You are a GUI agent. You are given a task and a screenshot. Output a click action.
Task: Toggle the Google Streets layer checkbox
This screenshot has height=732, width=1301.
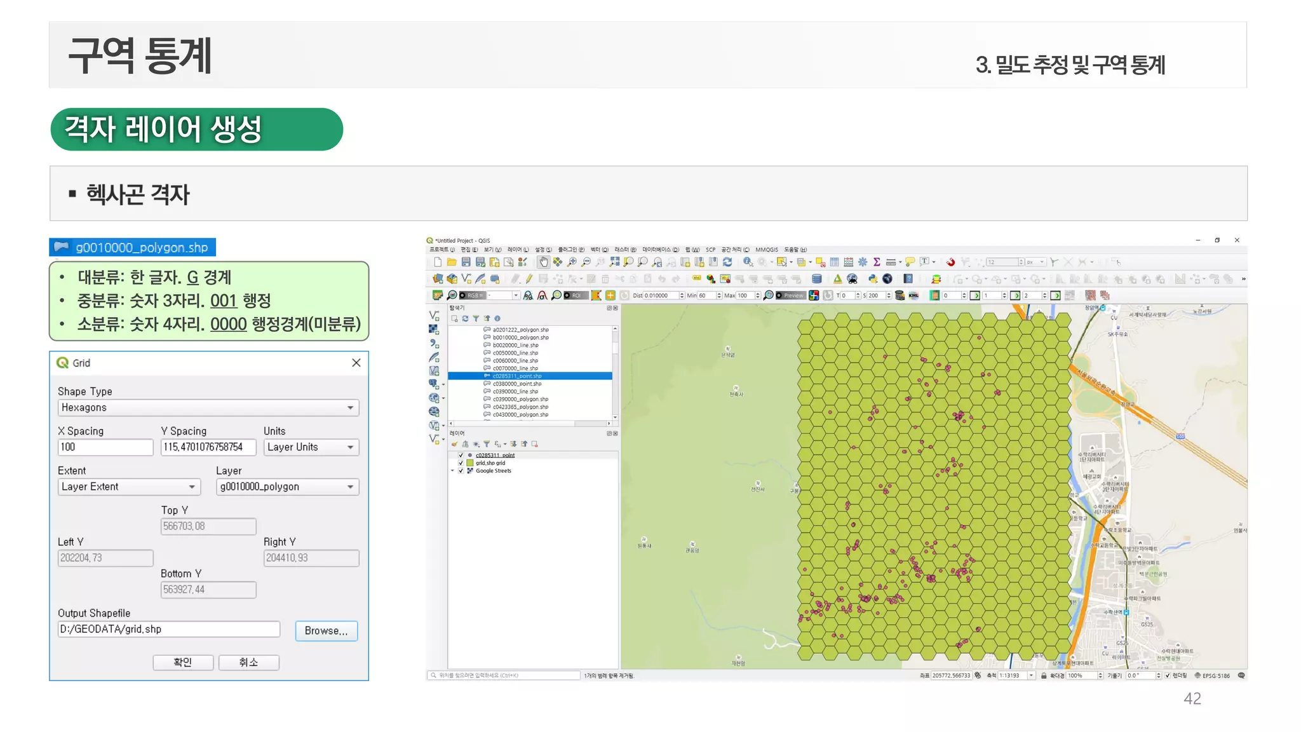[x=461, y=471]
